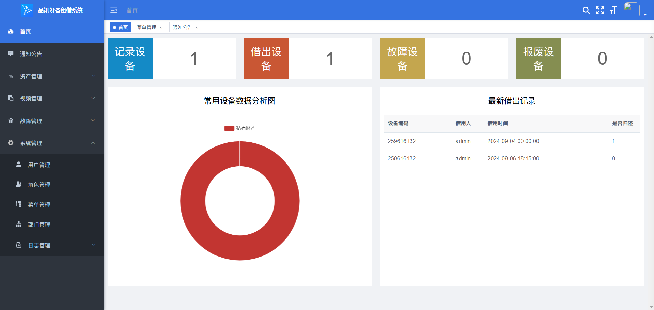Click the red donut chart ring
Screen dimensions: 654x310
point(193,201)
